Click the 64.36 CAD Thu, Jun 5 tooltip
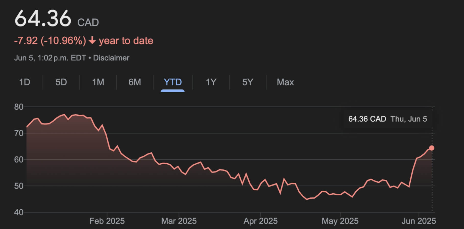The height and width of the screenshot is (229, 464). (x=387, y=119)
